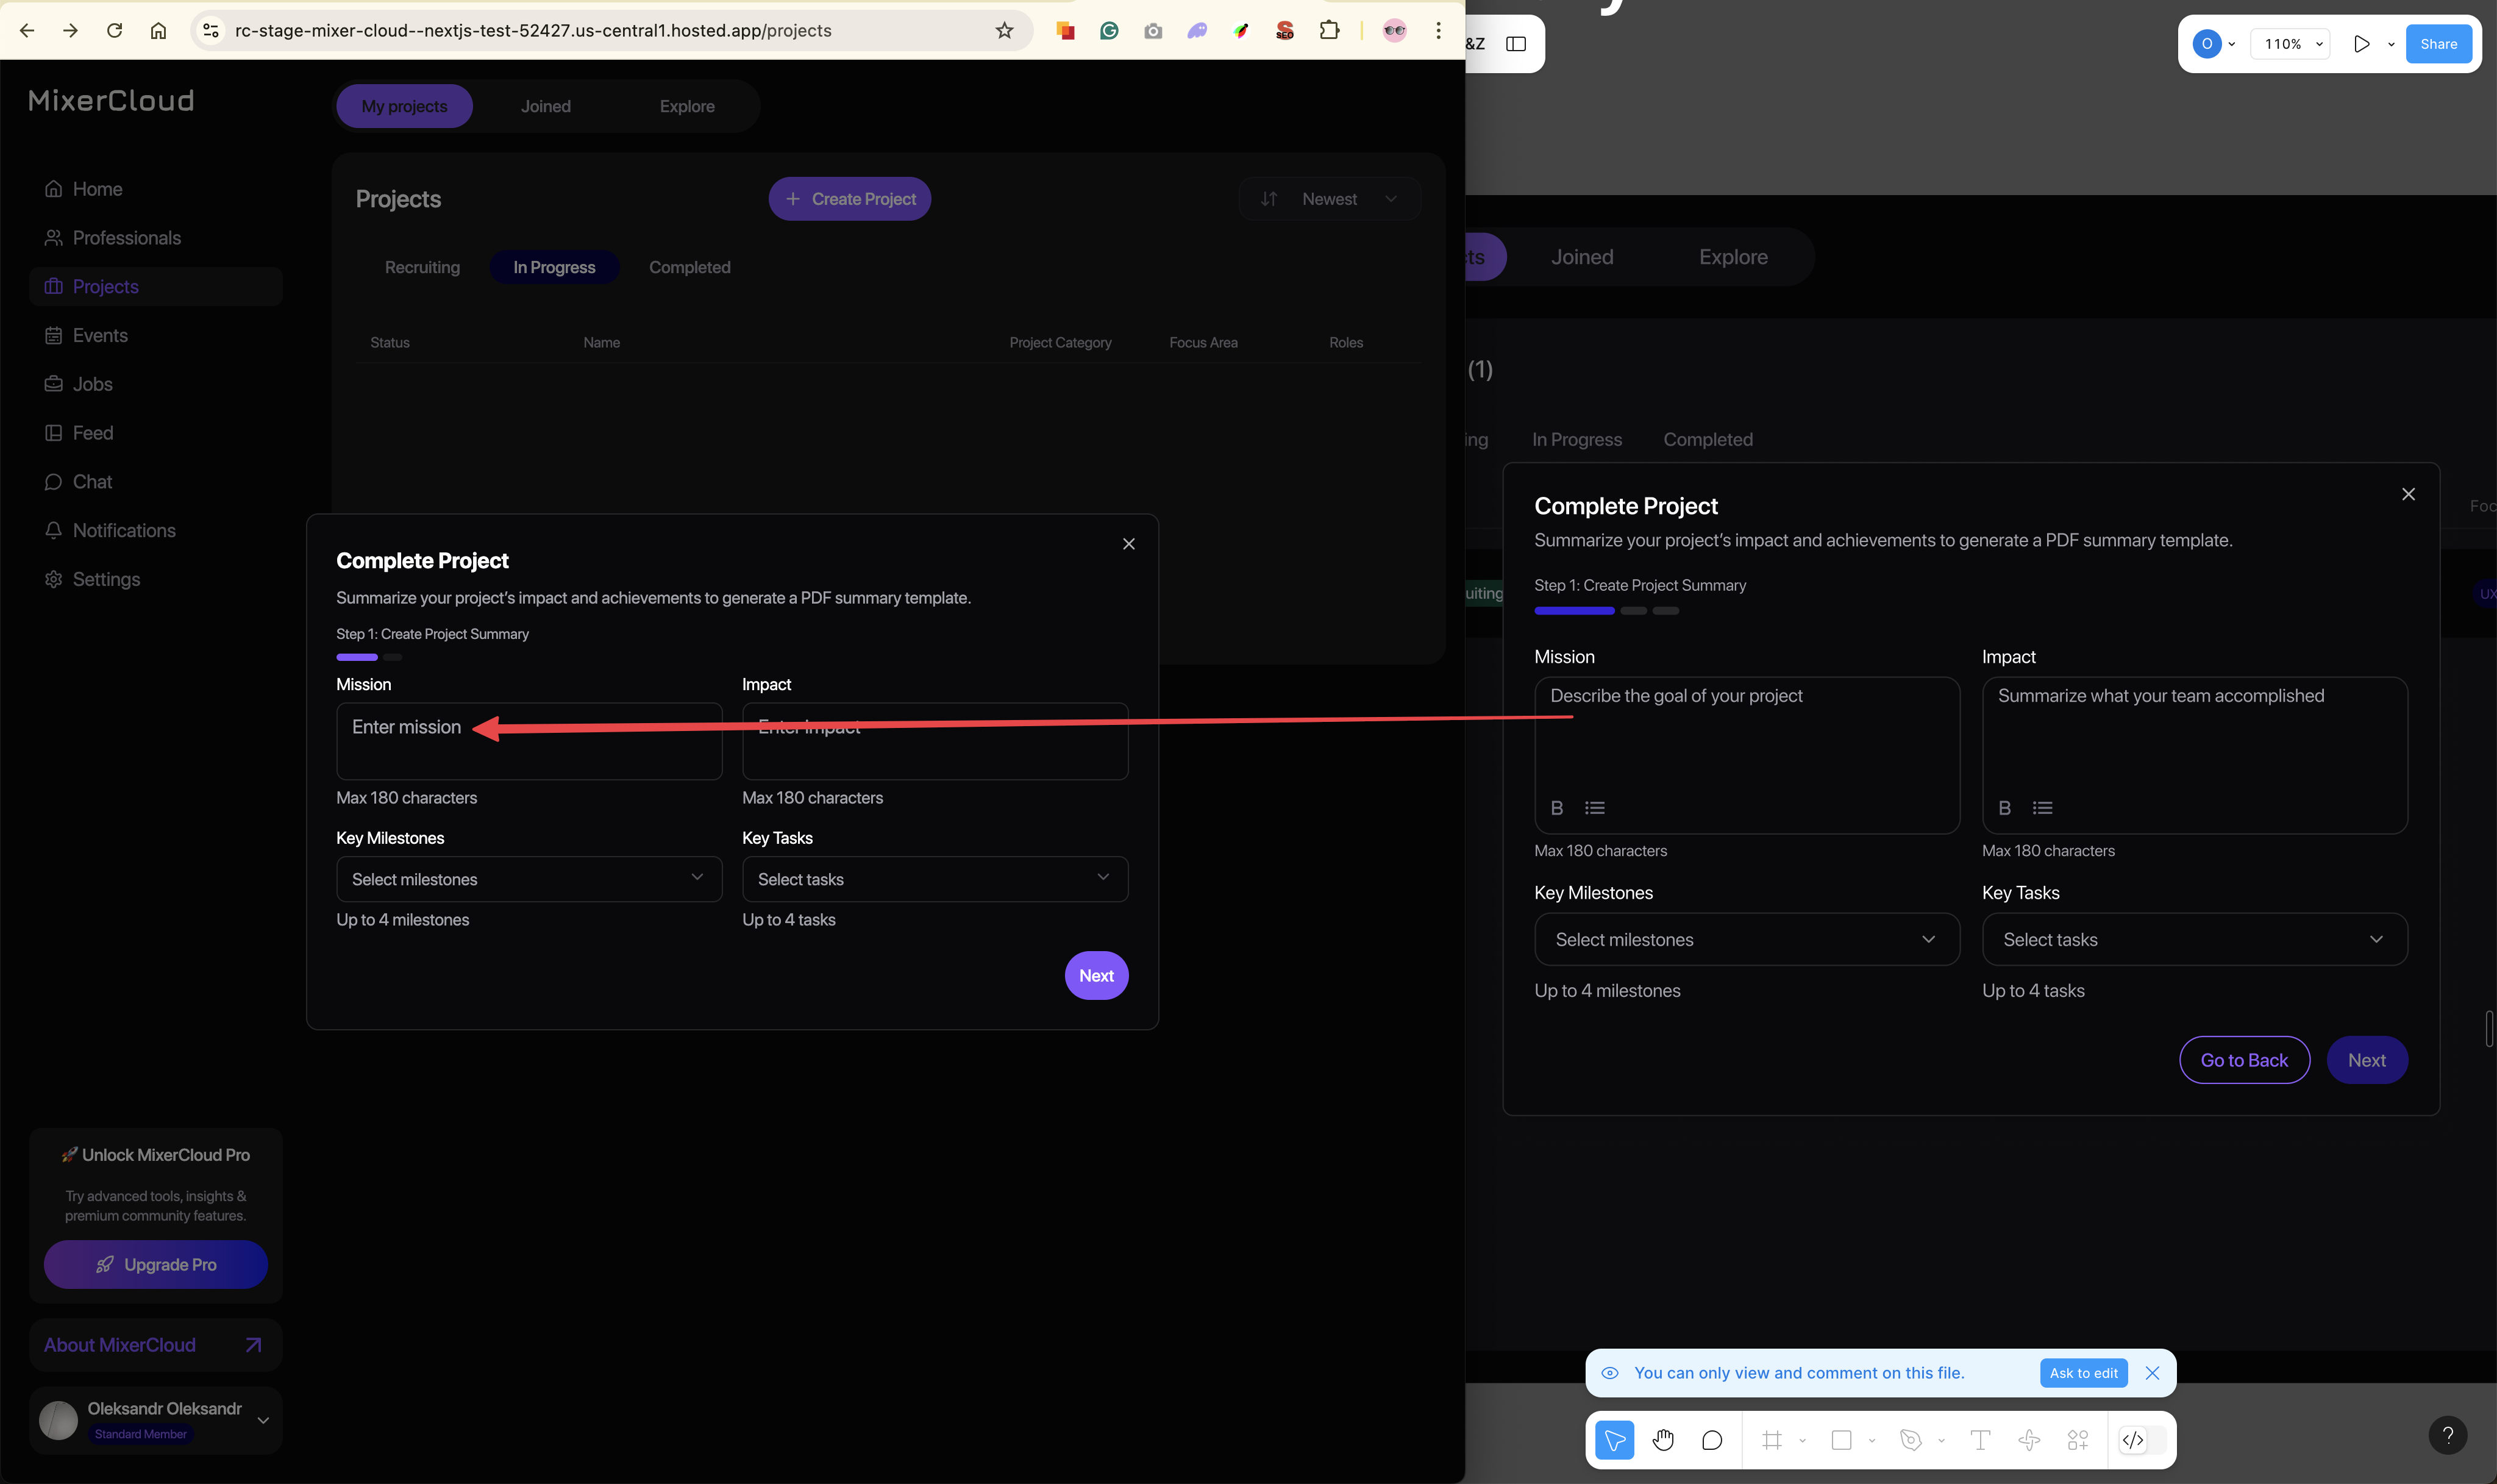Toggle the Figma sidebar panel icon
Viewport: 2497px width, 1484px height.
tap(1516, 44)
